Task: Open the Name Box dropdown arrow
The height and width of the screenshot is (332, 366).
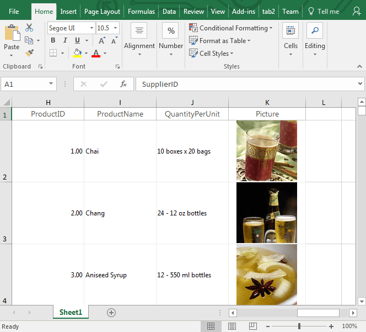Action: click(51, 83)
